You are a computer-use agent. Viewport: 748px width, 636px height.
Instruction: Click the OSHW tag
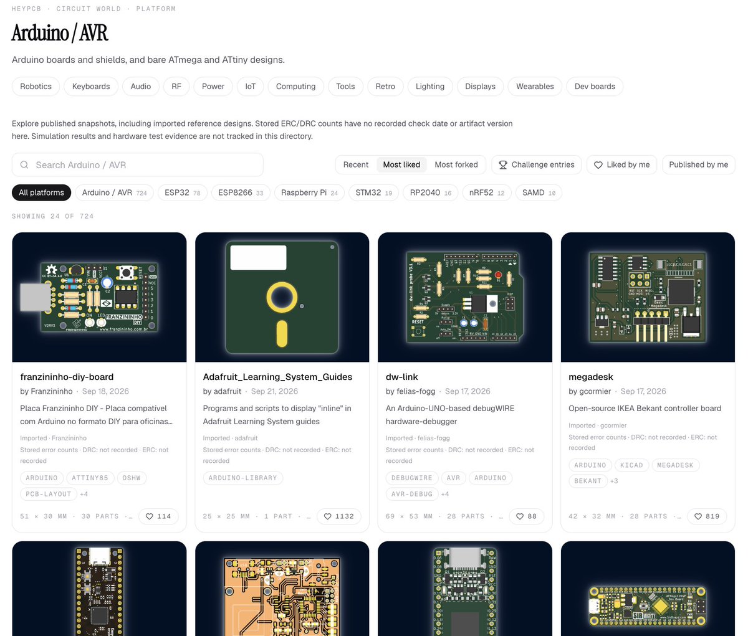coord(132,478)
